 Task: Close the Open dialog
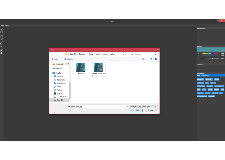(157, 50)
